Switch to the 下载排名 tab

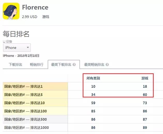[15, 65]
